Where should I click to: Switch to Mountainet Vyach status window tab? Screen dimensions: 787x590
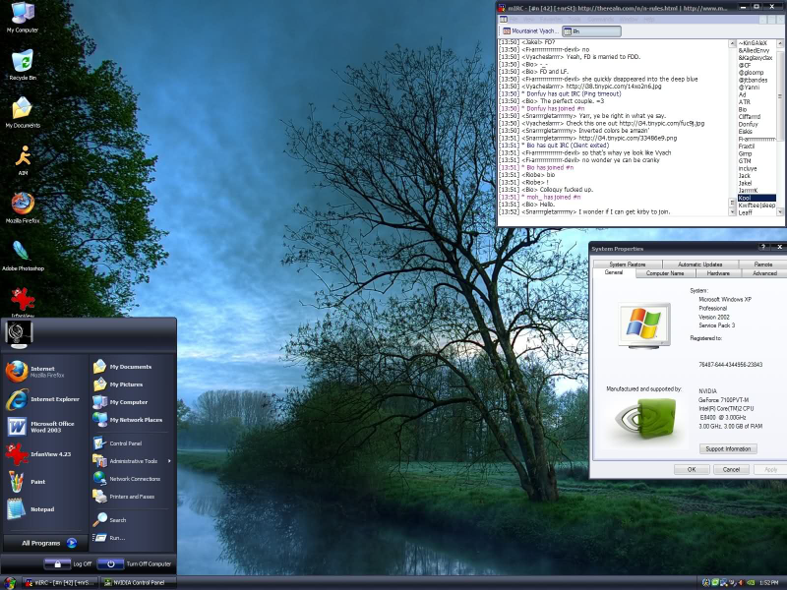click(x=530, y=31)
